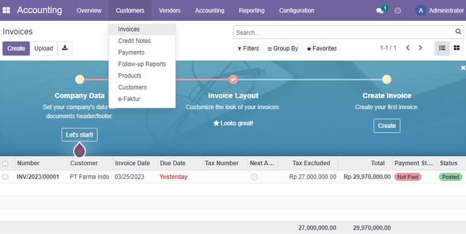
Task: Click customer cell PT Farma Indo
Action: 89,177
